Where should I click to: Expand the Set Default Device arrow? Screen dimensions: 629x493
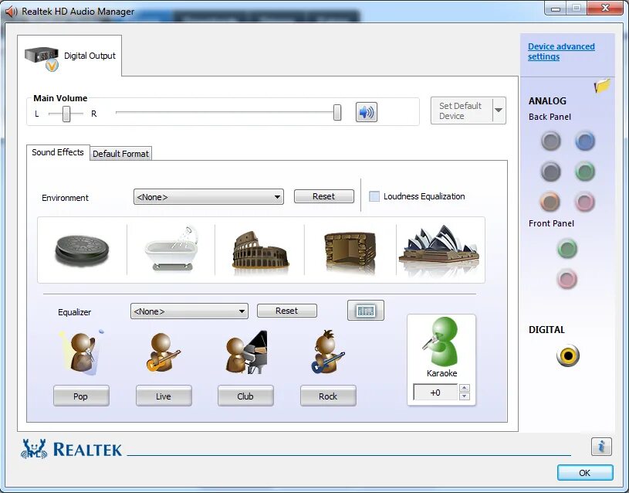point(499,110)
